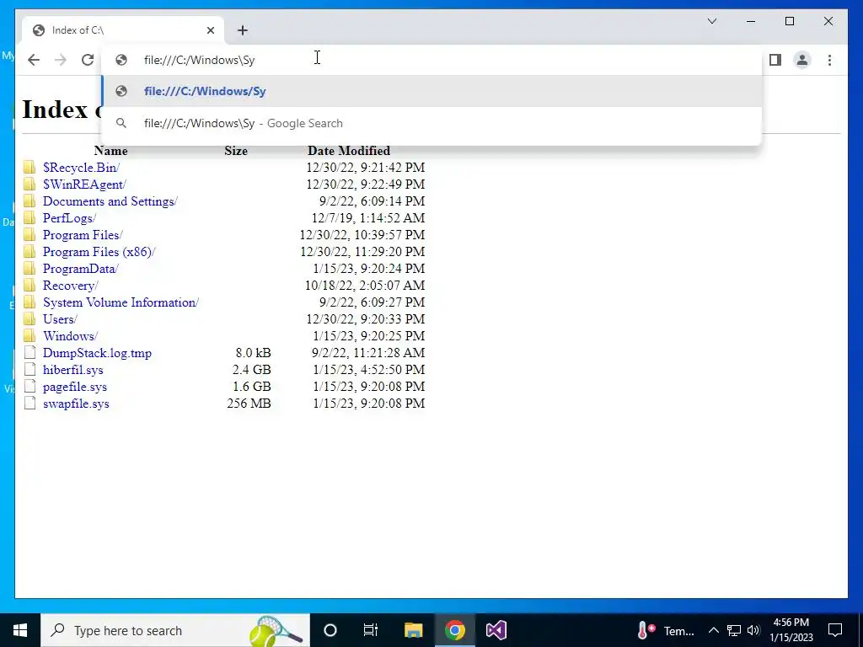Click the taskbar search box
The image size is (863, 647).
pos(175,630)
